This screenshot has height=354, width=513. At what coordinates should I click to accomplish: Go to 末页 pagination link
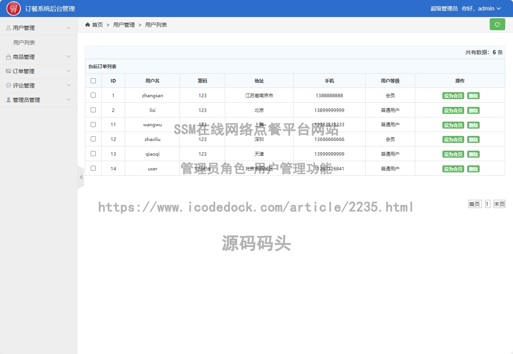coord(499,204)
